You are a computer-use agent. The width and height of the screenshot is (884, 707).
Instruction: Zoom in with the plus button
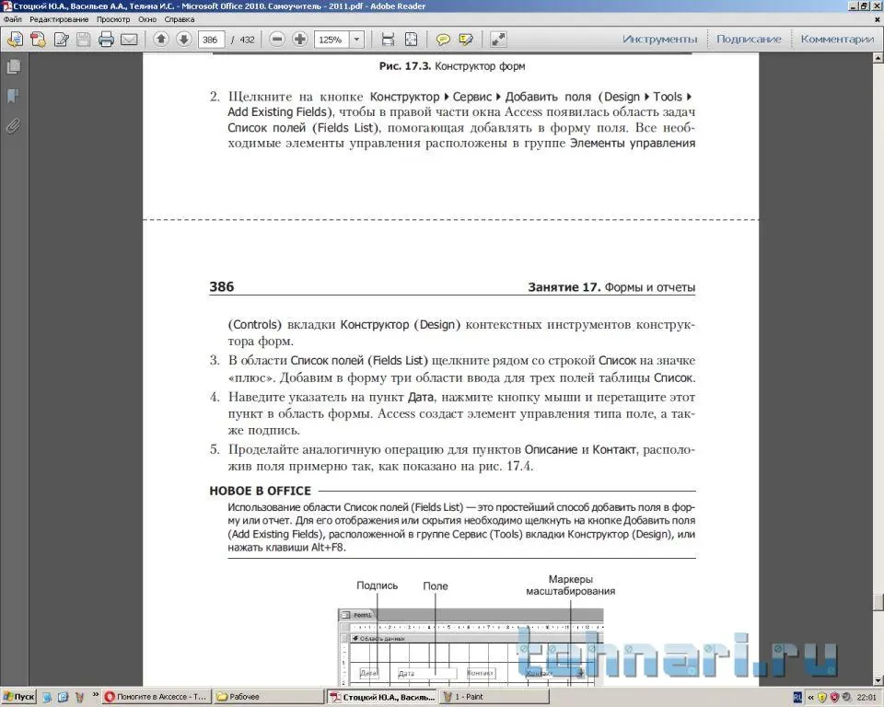pyautogui.click(x=300, y=39)
